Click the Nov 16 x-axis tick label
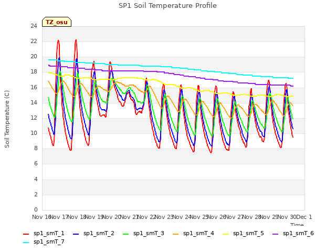This screenshot has height=252, width=336. pyautogui.click(x=41, y=217)
